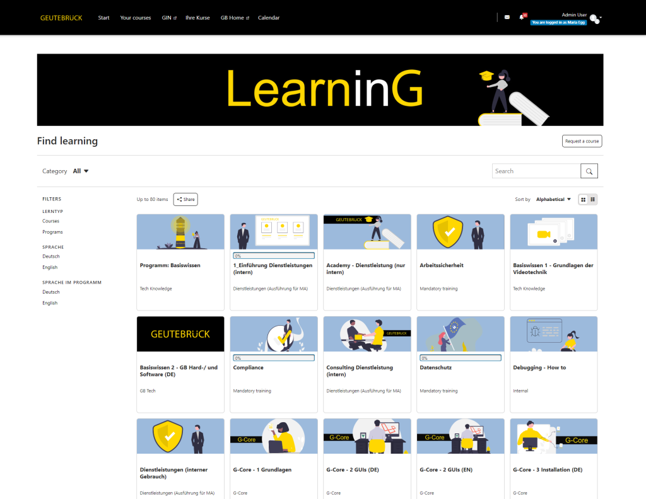The image size is (646, 499).
Task: Open G-Core - 1 Grundlagen thumbnail
Action: coord(274,436)
